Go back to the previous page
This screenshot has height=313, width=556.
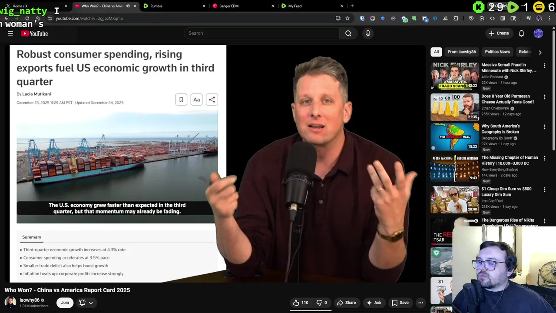click(6, 18)
